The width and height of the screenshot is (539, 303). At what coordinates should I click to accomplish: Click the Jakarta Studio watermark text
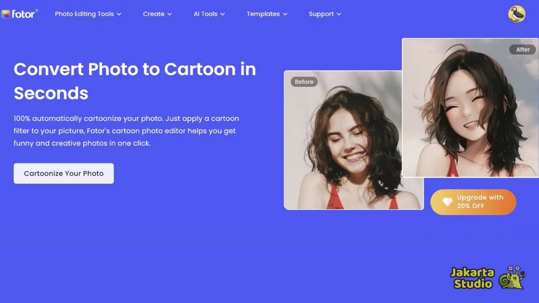tap(472, 278)
